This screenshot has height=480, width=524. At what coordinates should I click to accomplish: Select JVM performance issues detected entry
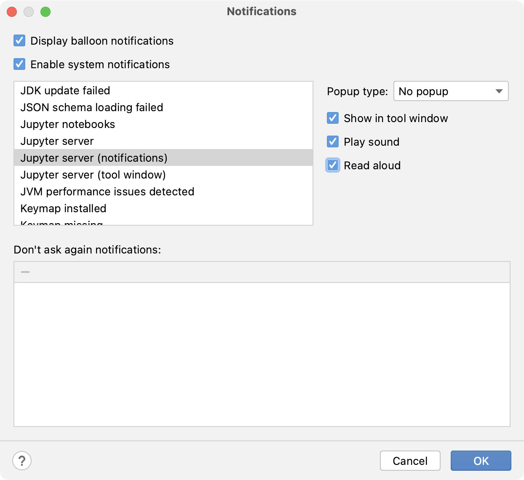point(107,192)
